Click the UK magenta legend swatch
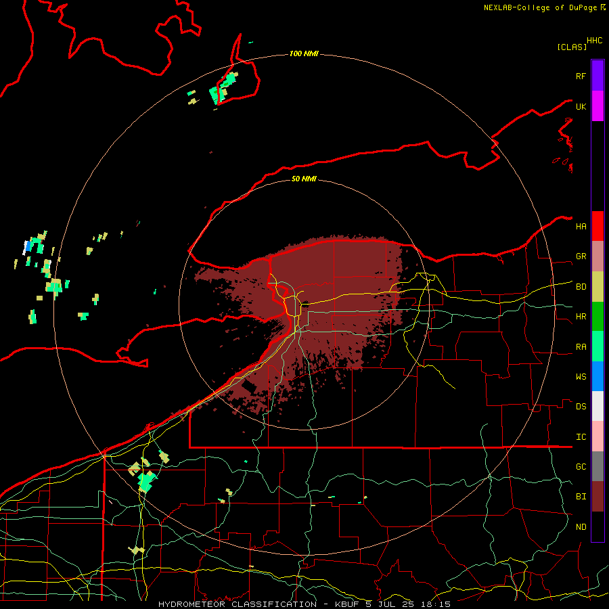 [597, 106]
